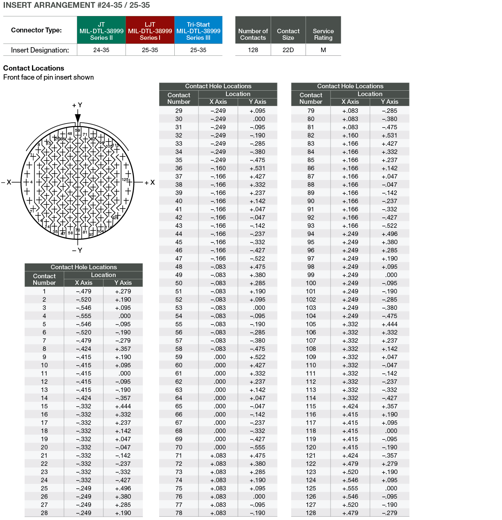Select the Contact Size header cell
The width and height of the screenshot is (502, 520).
pyautogui.click(x=288, y=34)
